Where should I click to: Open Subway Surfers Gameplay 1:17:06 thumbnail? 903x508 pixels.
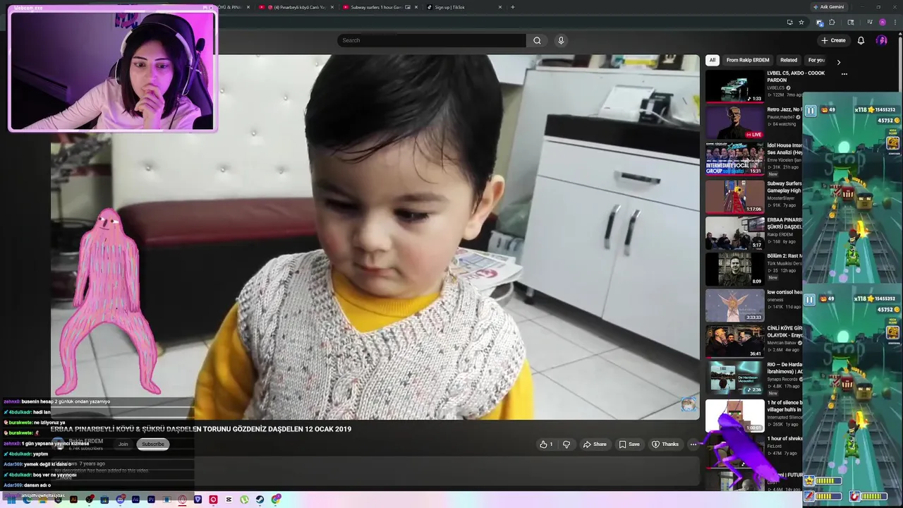coord(735,196)
